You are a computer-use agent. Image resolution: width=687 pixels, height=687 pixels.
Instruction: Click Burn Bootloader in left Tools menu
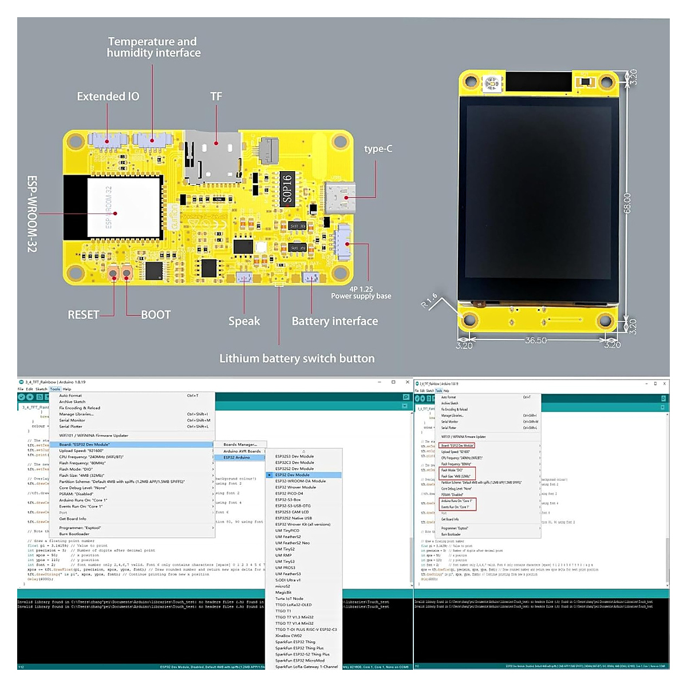[132, 534]
